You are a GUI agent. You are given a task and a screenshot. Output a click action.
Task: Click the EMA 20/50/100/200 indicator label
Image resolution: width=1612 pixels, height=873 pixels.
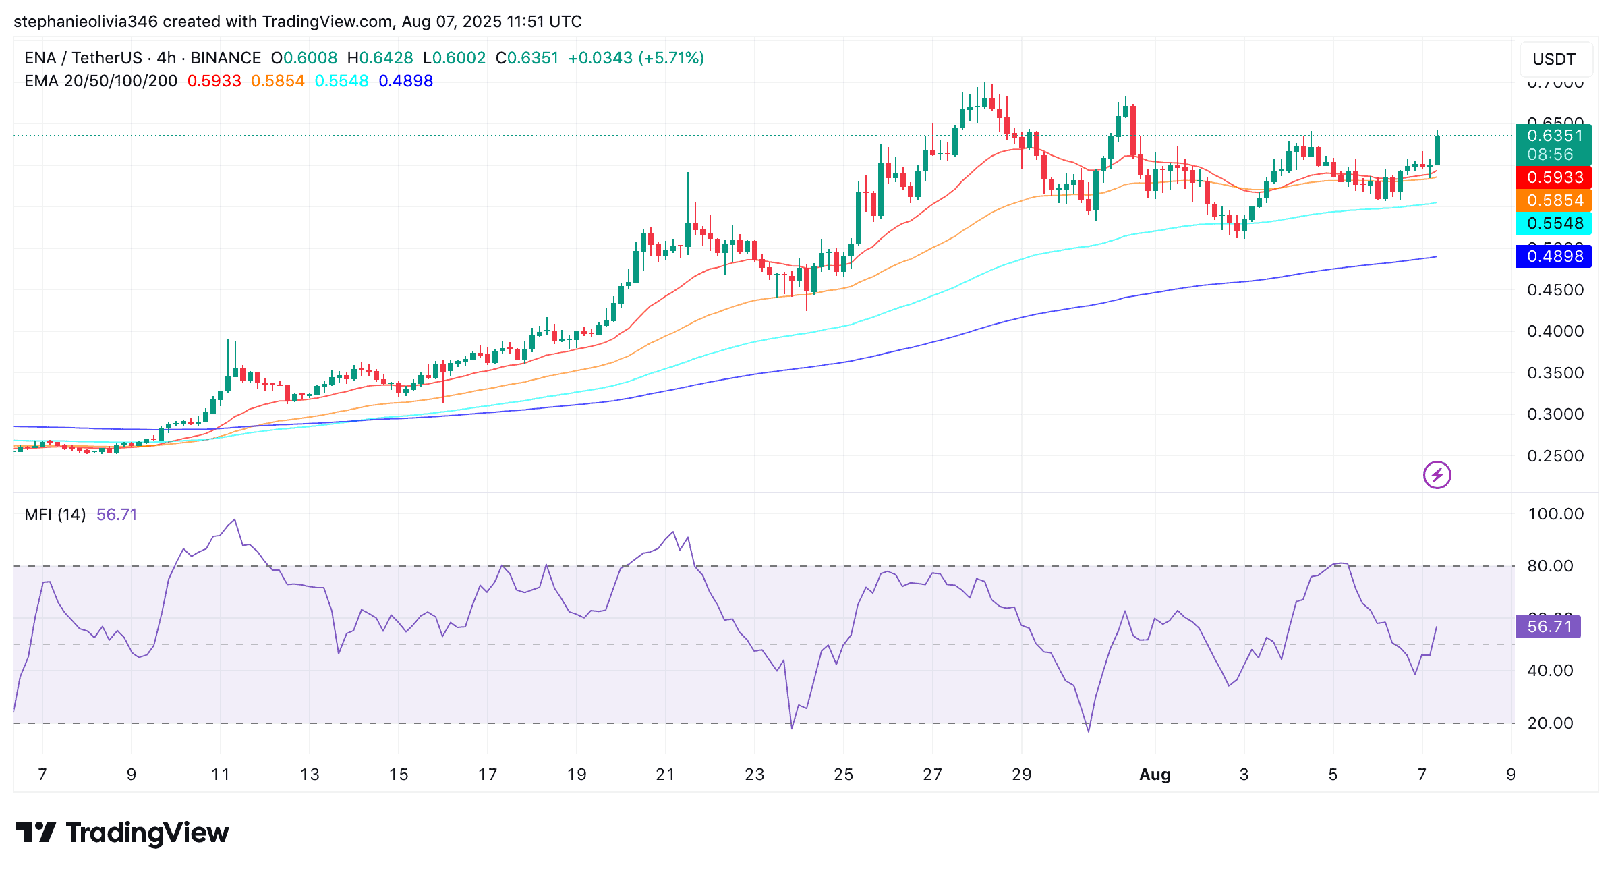[100, 81]
